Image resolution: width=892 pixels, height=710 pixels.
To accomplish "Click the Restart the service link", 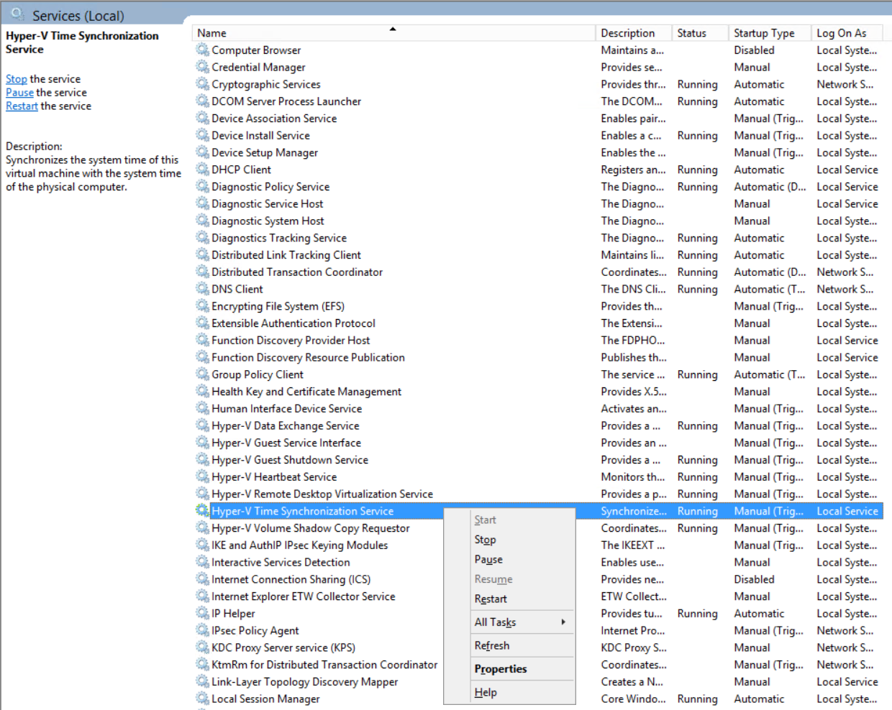I will pos(22,106).
